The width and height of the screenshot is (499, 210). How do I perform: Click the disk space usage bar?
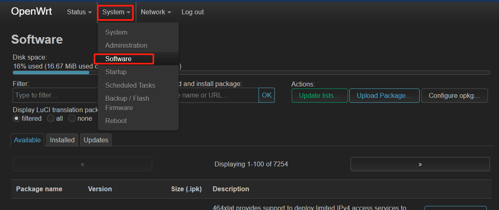[x=251, y=73]
